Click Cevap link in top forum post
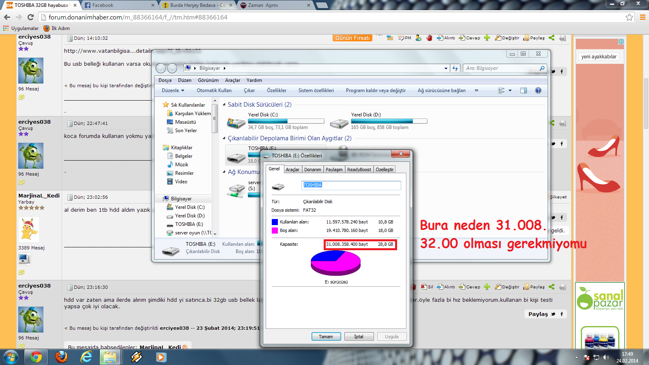Viewport: 649px width, 365px height. coord(469,38)
